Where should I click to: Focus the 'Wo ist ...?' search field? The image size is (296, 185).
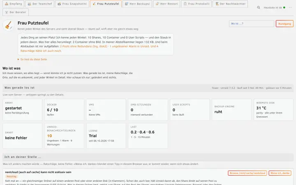[251, 23]
